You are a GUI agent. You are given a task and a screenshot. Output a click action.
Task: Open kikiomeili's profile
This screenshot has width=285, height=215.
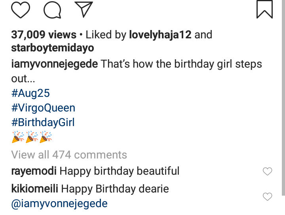coord(35,189)
